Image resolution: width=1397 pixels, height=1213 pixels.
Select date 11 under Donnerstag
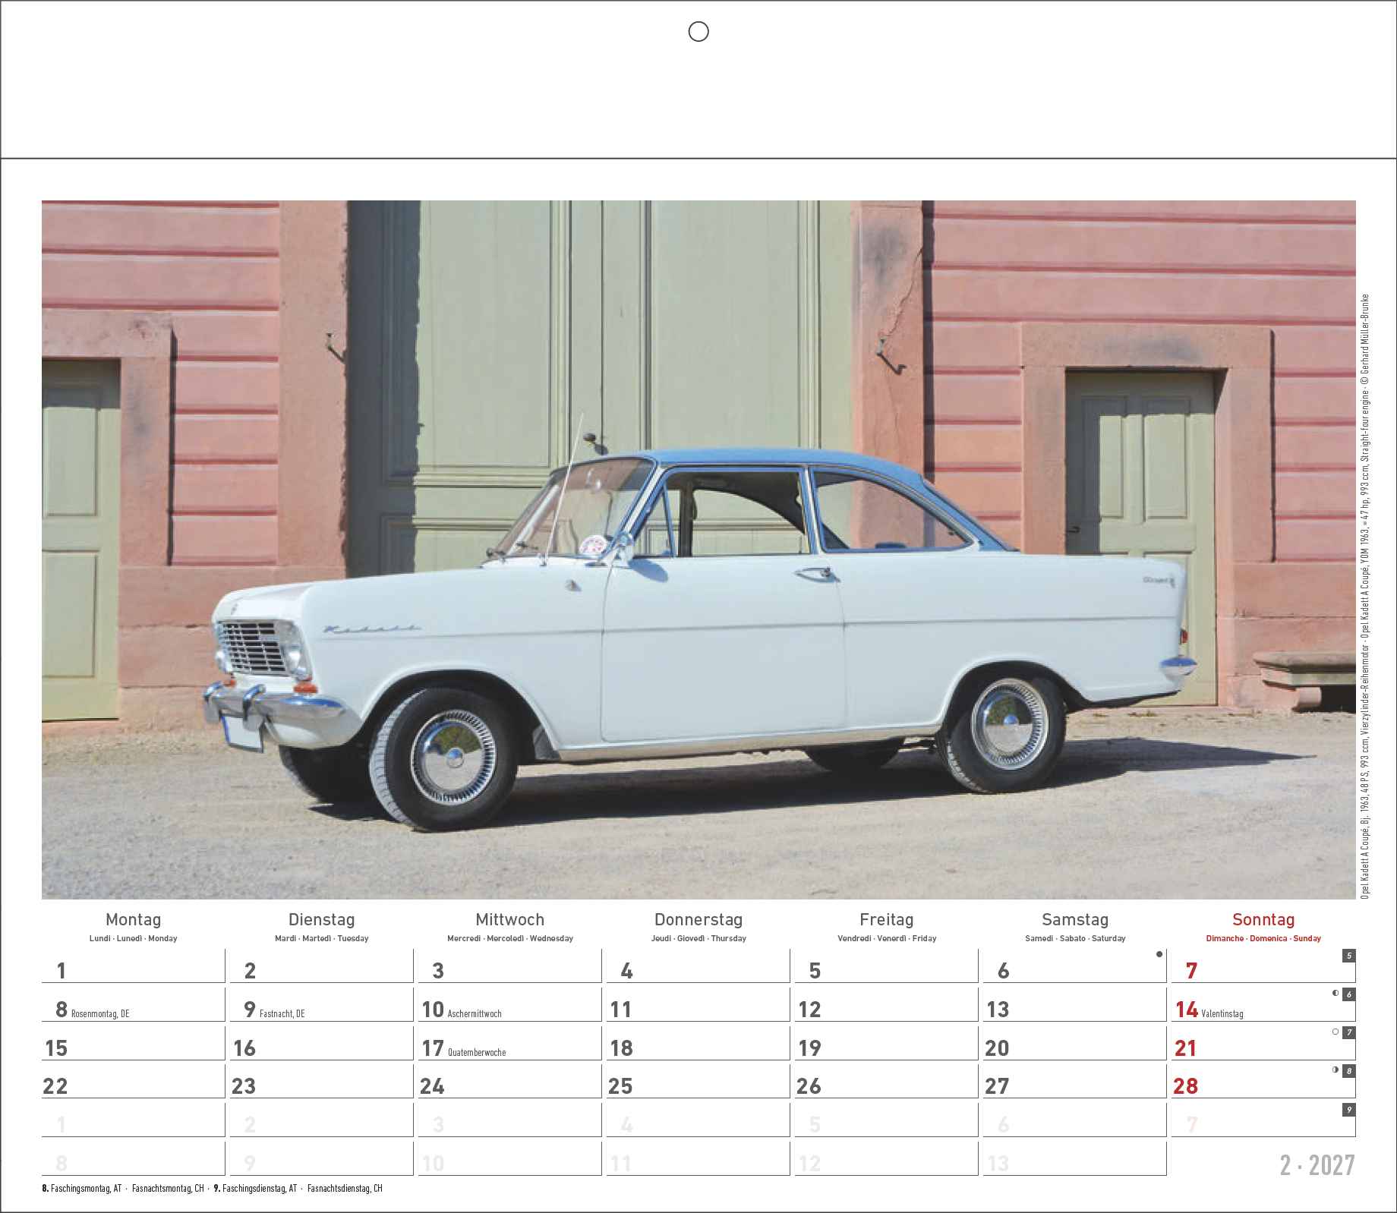click(621, 1010)
